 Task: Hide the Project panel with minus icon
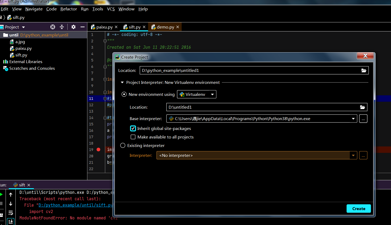(83, 27)
